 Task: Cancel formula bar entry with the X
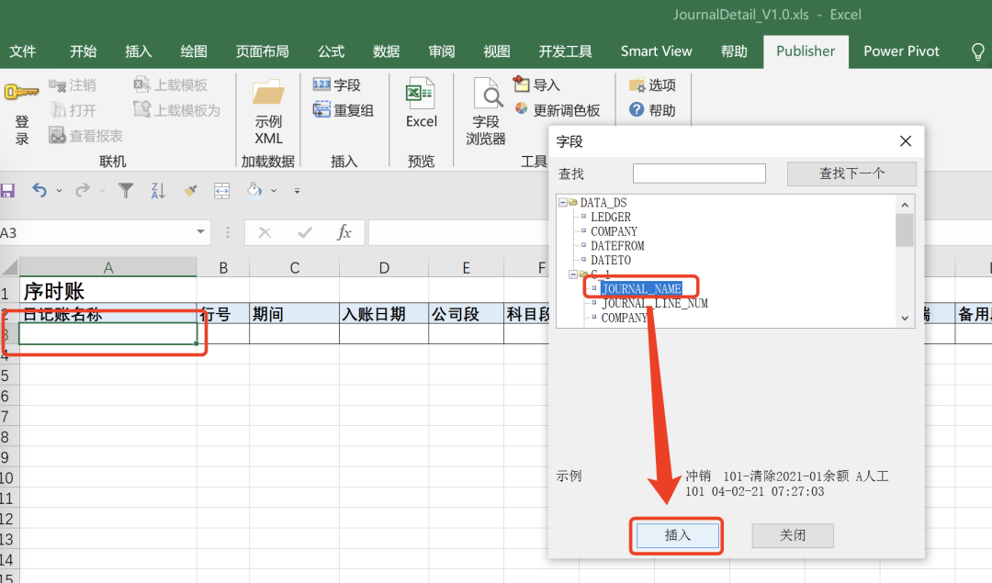[x=265, y=232]
